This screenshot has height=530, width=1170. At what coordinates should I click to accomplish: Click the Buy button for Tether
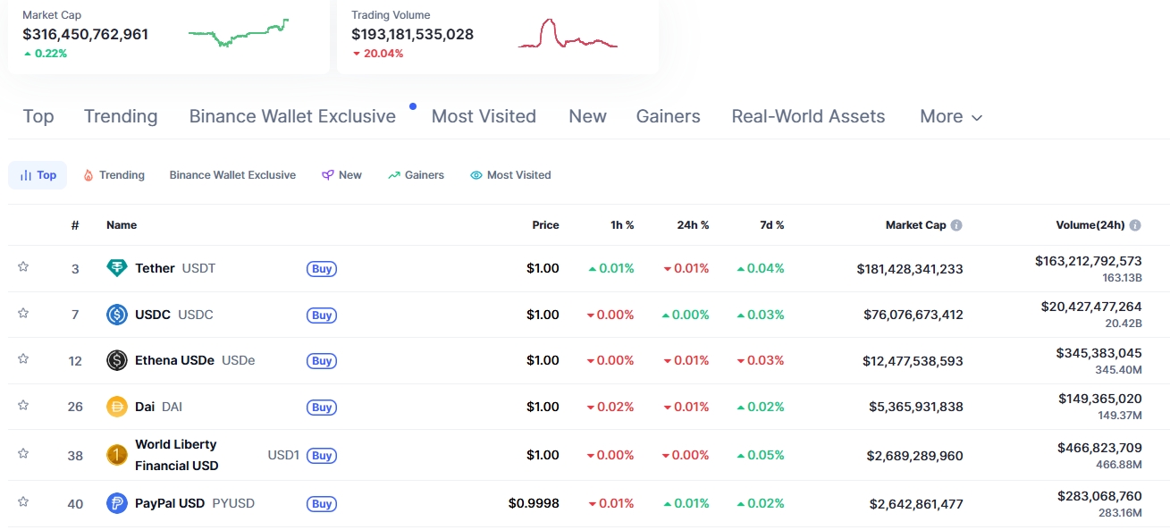coord(321,268)
